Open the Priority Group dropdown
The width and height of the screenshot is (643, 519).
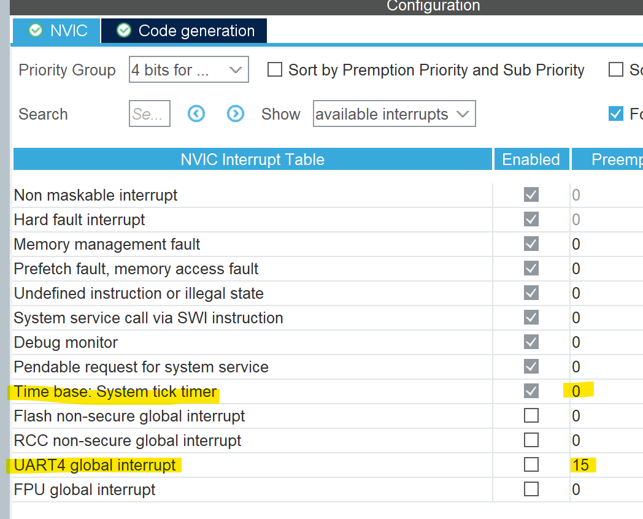[x=188, y=70]
